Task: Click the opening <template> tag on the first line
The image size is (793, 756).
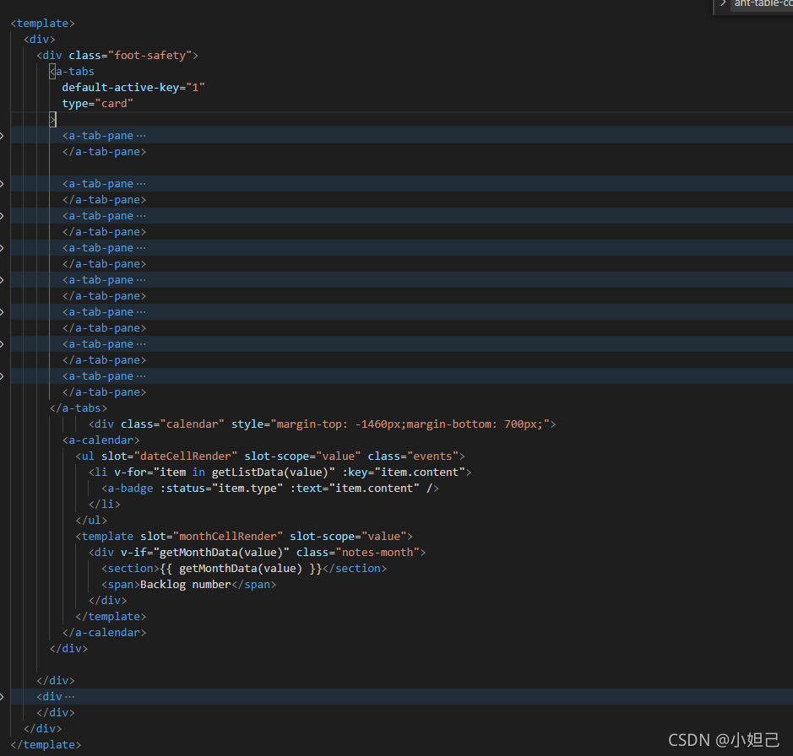Action: 43,24
